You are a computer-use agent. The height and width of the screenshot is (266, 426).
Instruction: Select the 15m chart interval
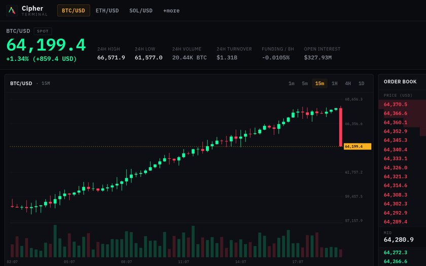pyautogui.click(x=319, y=83)
